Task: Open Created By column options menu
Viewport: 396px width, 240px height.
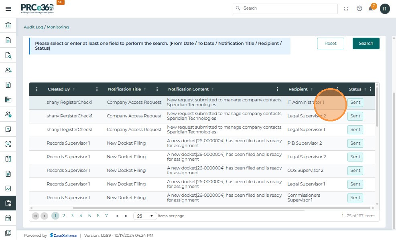Action: coord(97,89)
